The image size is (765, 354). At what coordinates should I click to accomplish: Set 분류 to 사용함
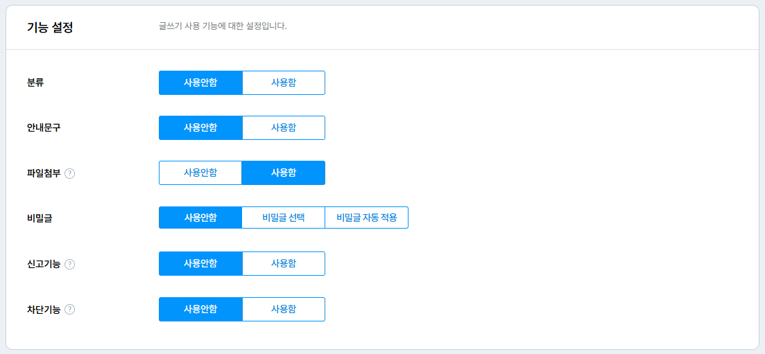(284, 83)
